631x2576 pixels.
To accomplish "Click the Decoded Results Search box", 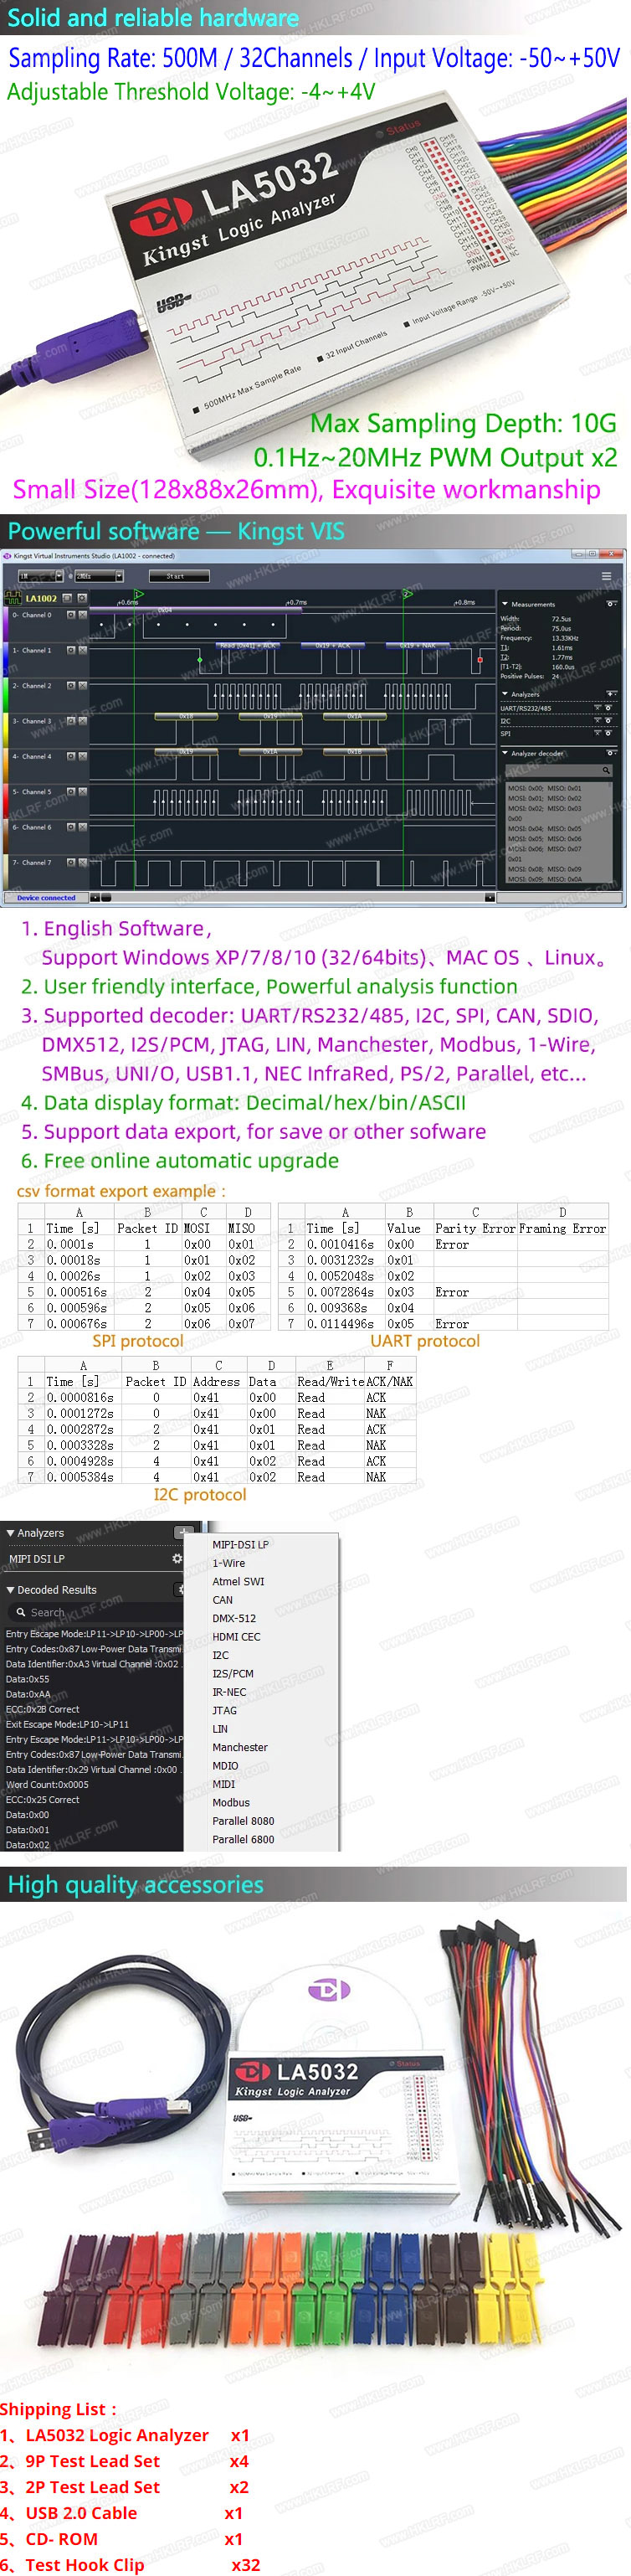I will [x=95, y=1612].
